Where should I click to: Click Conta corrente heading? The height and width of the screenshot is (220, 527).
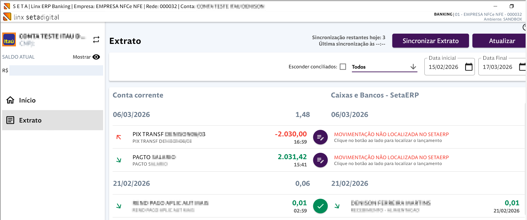point(138,95)
